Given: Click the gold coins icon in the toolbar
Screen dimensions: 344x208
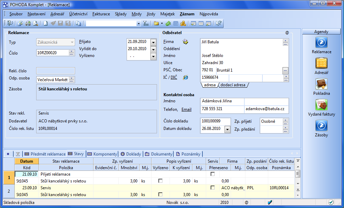Looking at the screenshot, I should pyautogui.click(x=183, y=24).
